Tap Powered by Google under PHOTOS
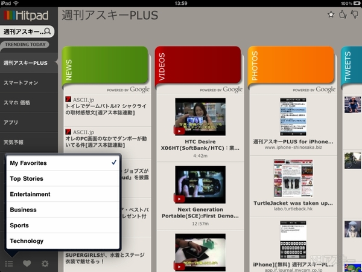 coord(314,89)
